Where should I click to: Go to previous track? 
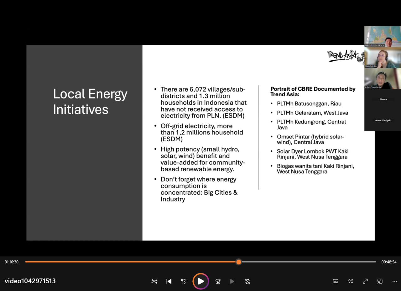tap(169, 281)
